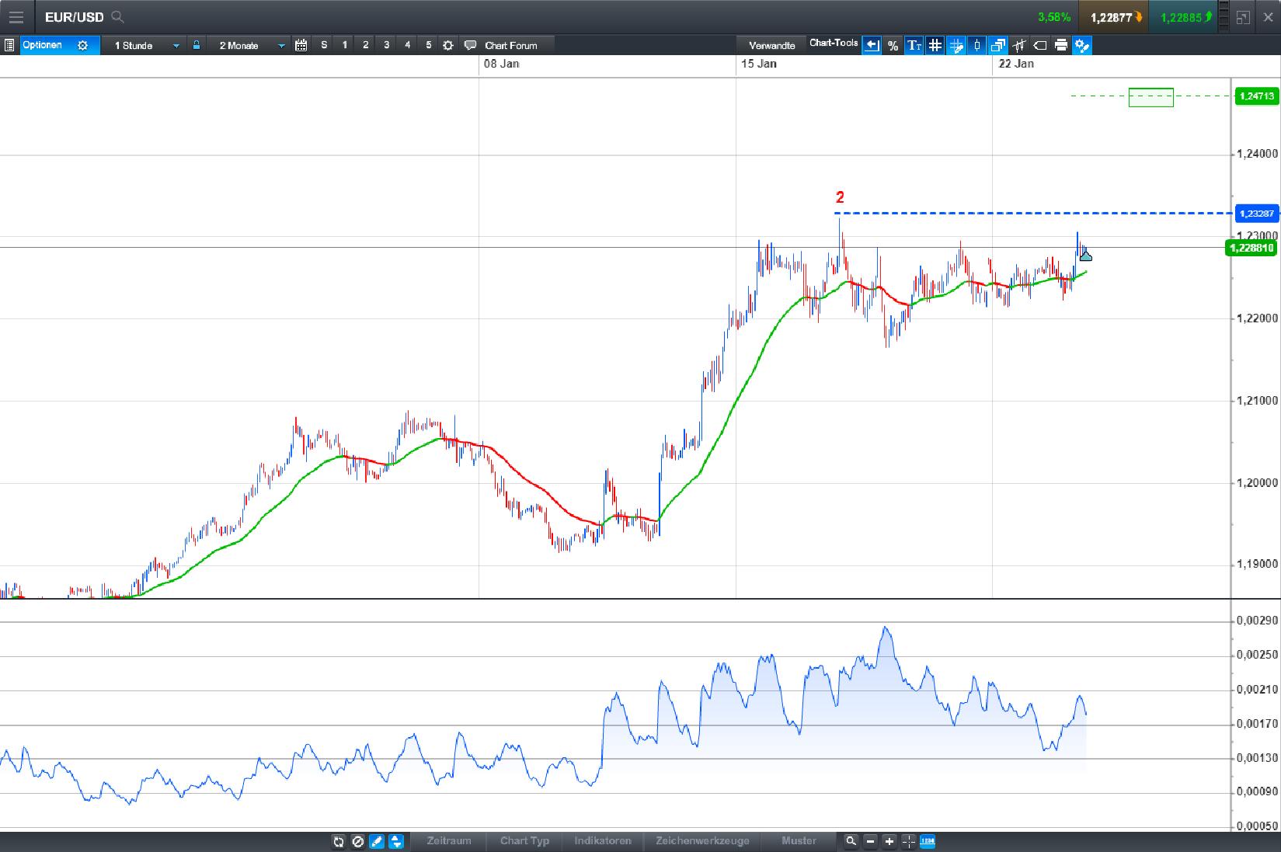Click the candlestick chart style icon
Image resolution: width=1281 pixels, height=852 pixels.
976,46
